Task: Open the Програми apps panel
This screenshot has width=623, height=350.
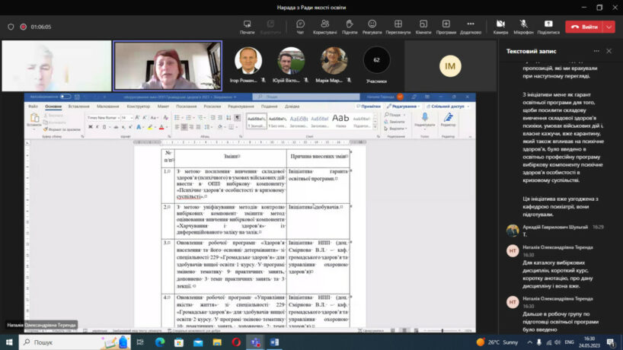Action: [446, 27]
